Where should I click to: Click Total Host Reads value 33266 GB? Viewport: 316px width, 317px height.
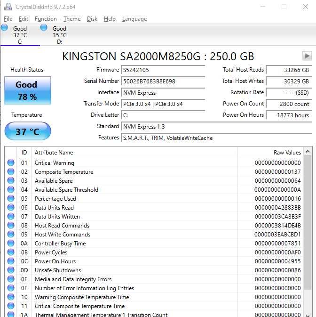point(289,70)
